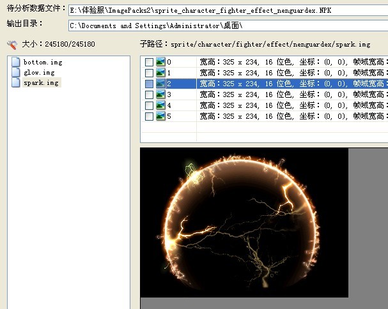Enable the checkbox for frame 4
The width and height of the screenshot is (388, 309).
coord(149,105)
